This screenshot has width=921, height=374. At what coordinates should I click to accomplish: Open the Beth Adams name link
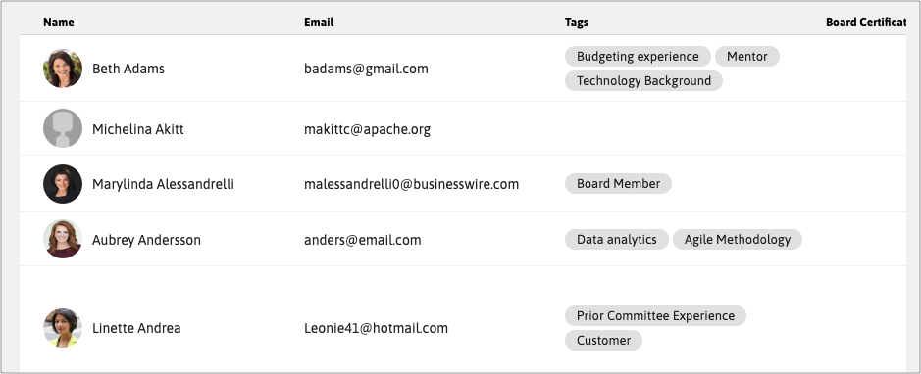click(x=128, y=69)
